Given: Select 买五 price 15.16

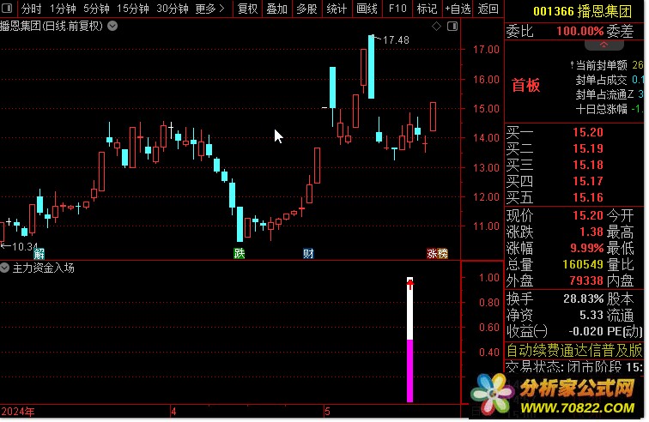Looking at the screenshot, I should coord(588,197).
